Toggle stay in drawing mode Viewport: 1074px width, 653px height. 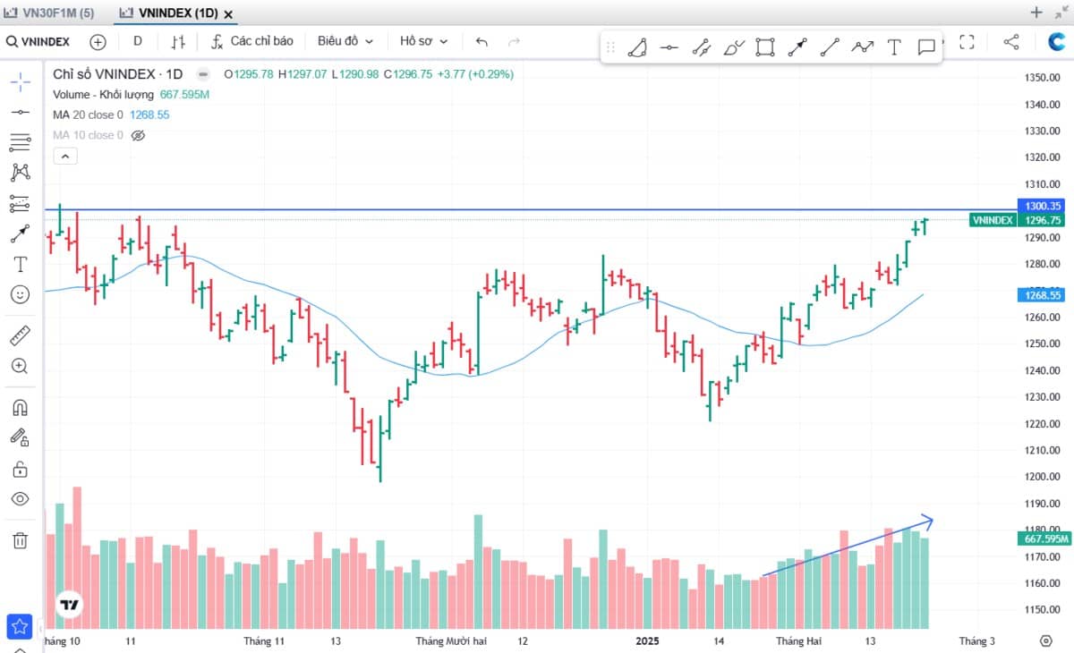pyautogui.click(x=20, y=437)
